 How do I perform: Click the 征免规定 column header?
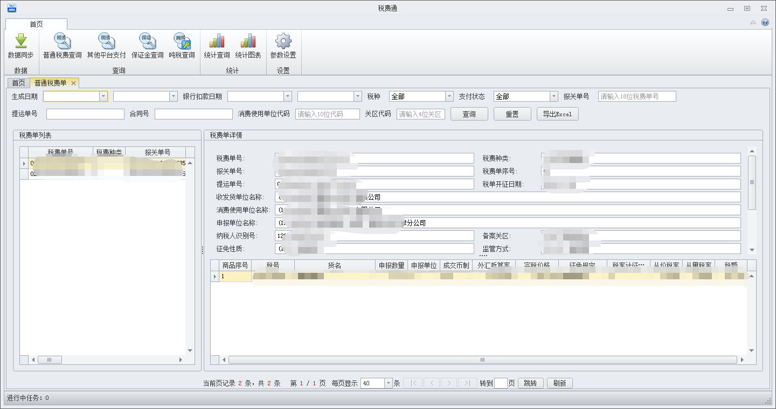[583, 265]
